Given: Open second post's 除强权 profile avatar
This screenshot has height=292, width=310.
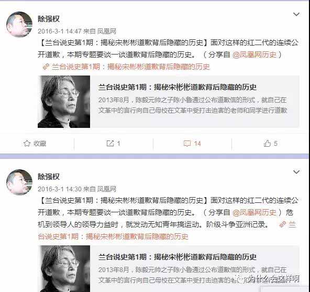Looking at the screenshot, I should [x=19, y=182].
